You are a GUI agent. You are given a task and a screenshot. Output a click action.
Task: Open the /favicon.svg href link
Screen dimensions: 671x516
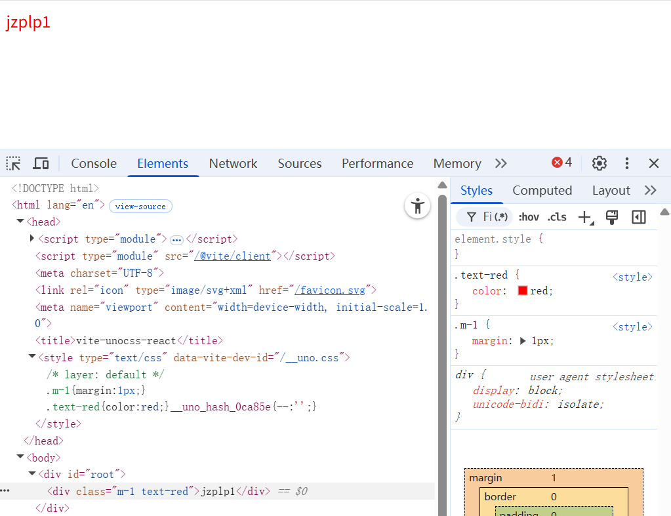(330, 290)
